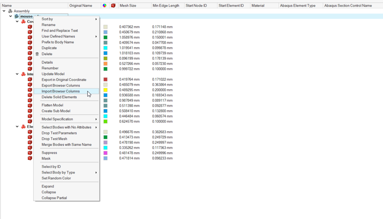Screen dimensions: 383x219
Task: Choose Set Random Color menu entry
Action: (x=56, y=178)
